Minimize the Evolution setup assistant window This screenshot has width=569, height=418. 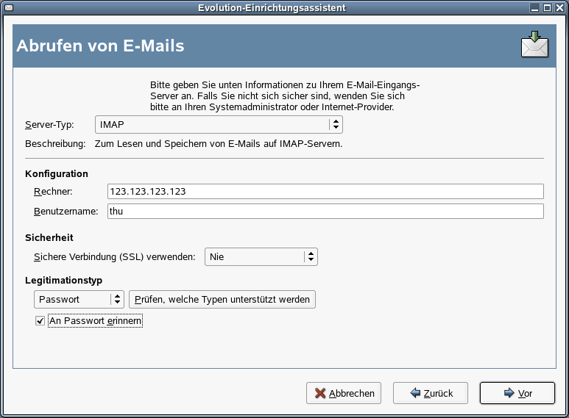click(x=534, y=7)
